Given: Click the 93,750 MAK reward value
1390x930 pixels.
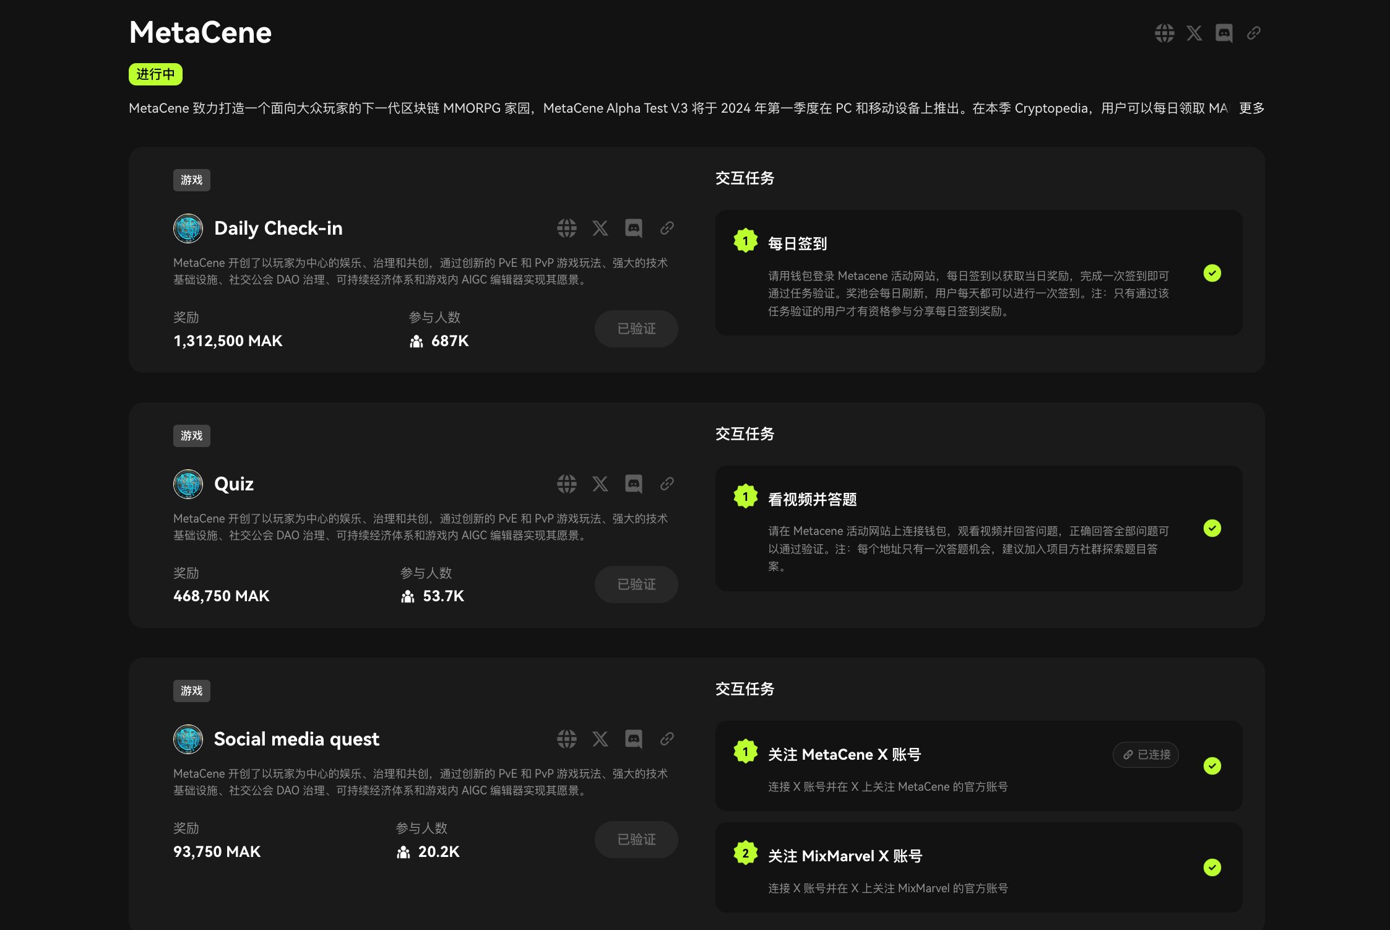Looking at the screenshot, I should (217, 852).
